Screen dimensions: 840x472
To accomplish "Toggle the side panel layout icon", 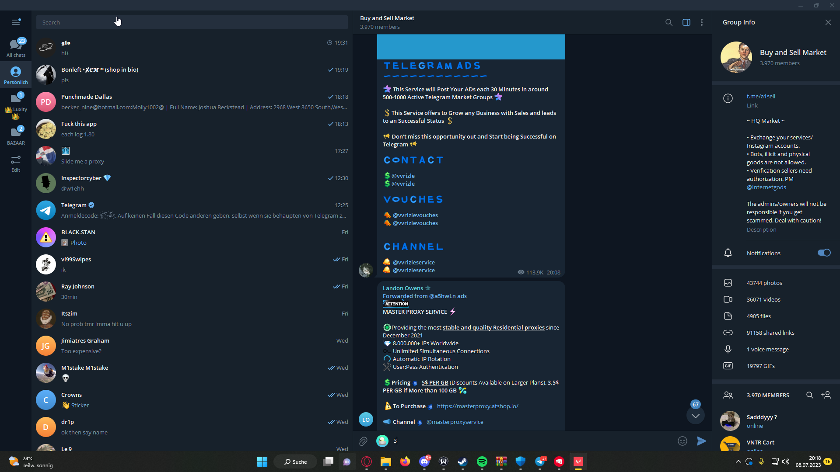I will (x=686, y=22).
